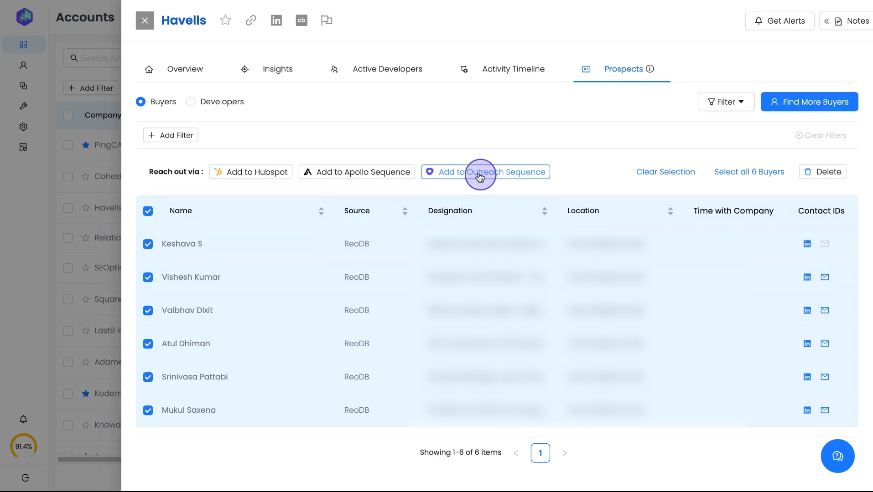Open the Crunchbase icon in header

tap(301, 20)
